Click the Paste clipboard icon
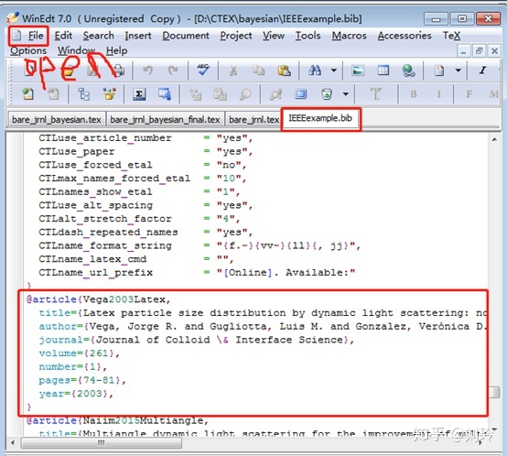Screen dimensions: 507x456 point(284,71)
